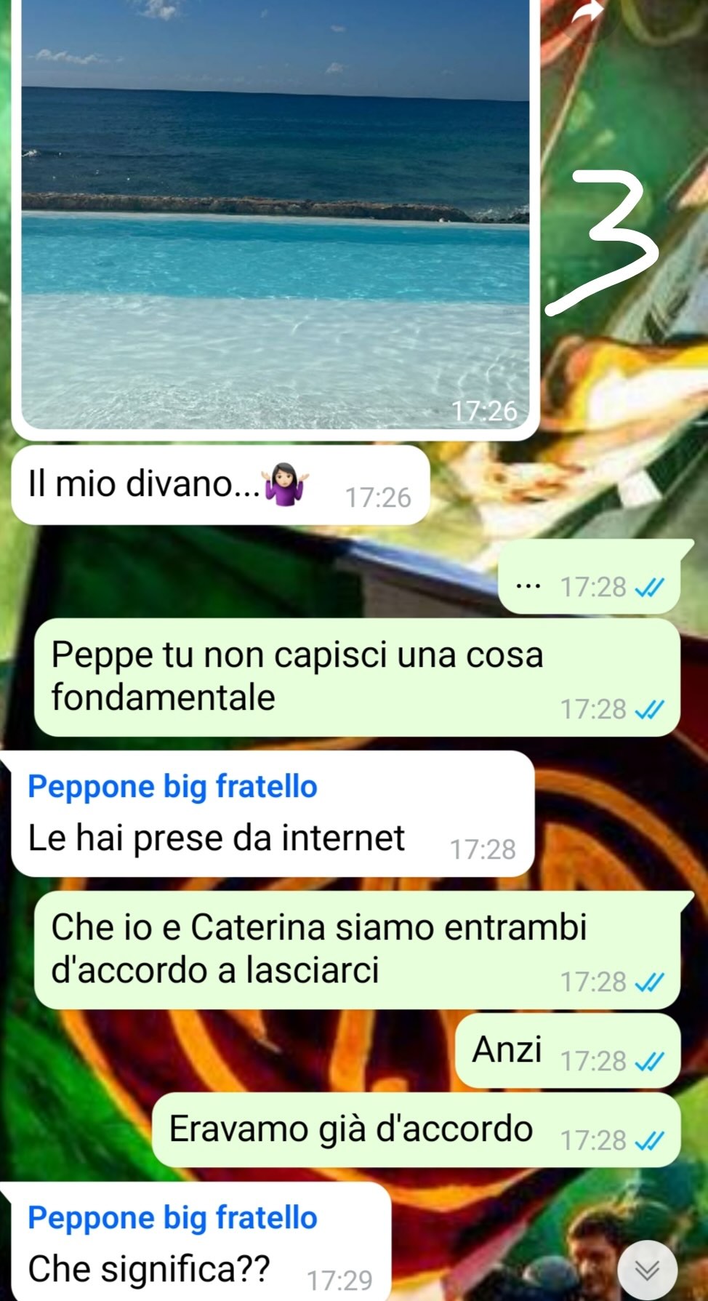Select 'Peppe tu non capisci una cosa' message
The image size is (708, 1301).
(x=357, y=677)
